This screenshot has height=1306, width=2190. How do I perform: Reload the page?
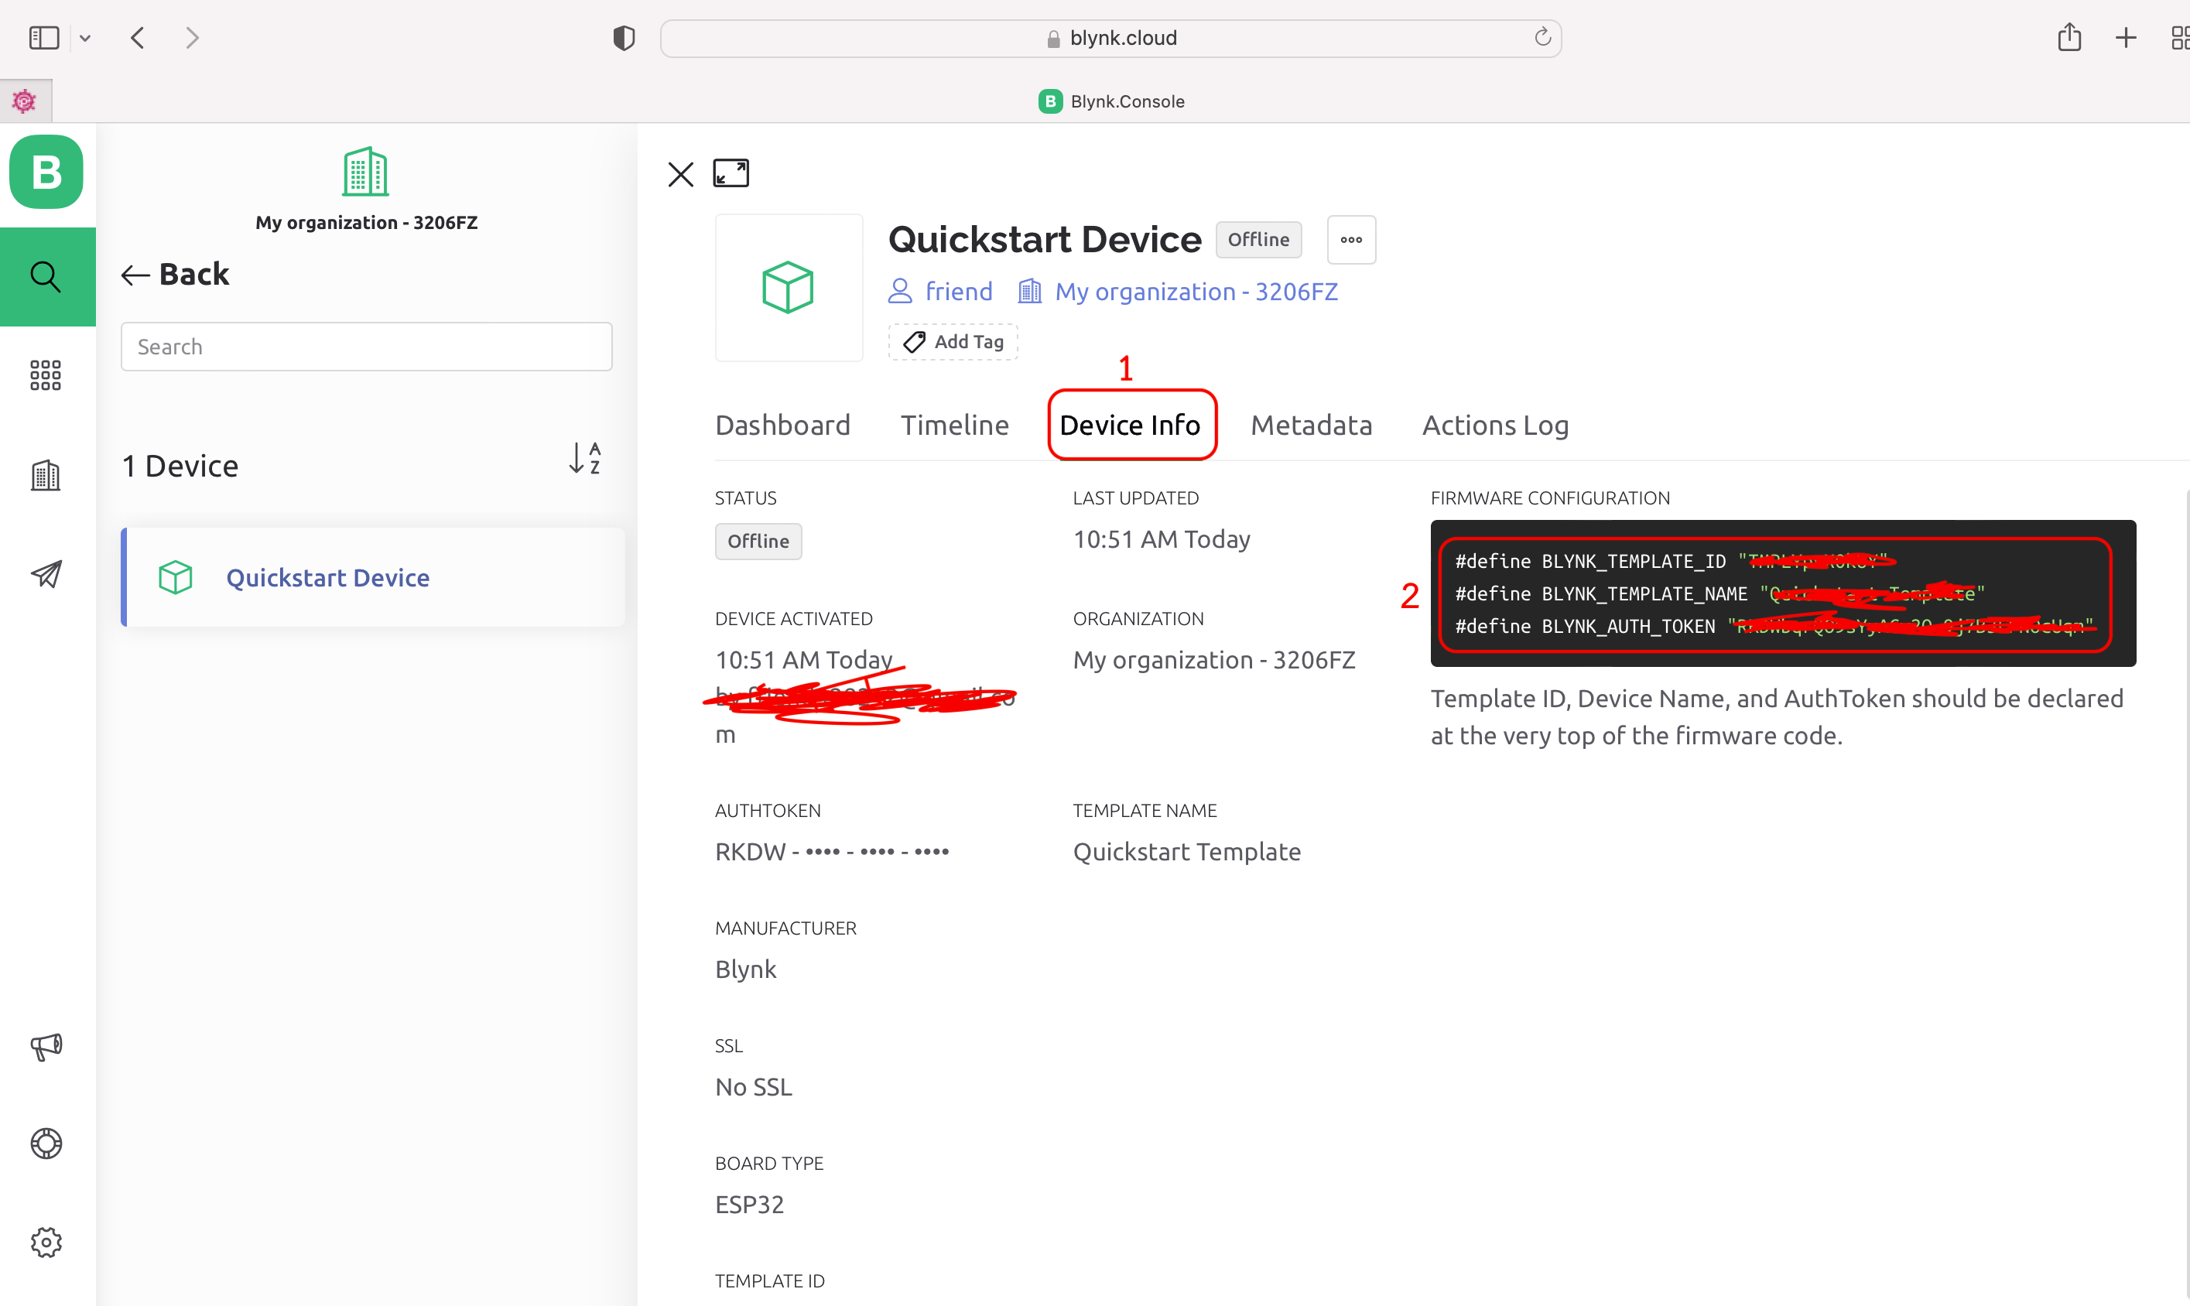[x=1542, y=37]
